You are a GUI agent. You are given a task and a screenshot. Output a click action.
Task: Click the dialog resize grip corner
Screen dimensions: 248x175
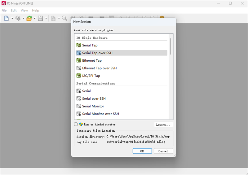coord(175,155)
